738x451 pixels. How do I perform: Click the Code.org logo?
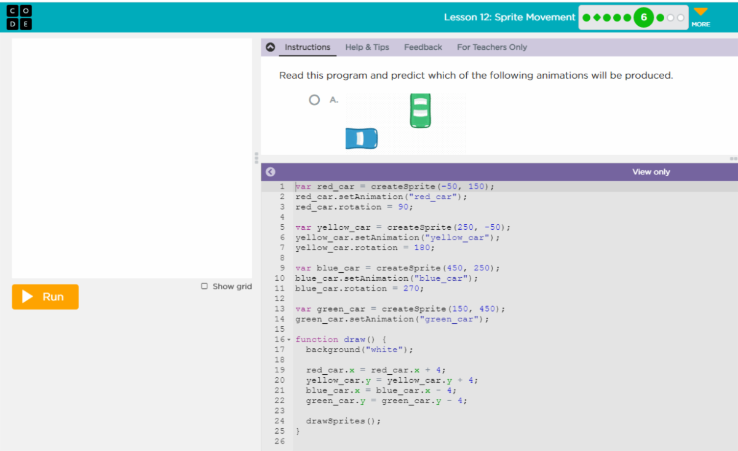18,18
